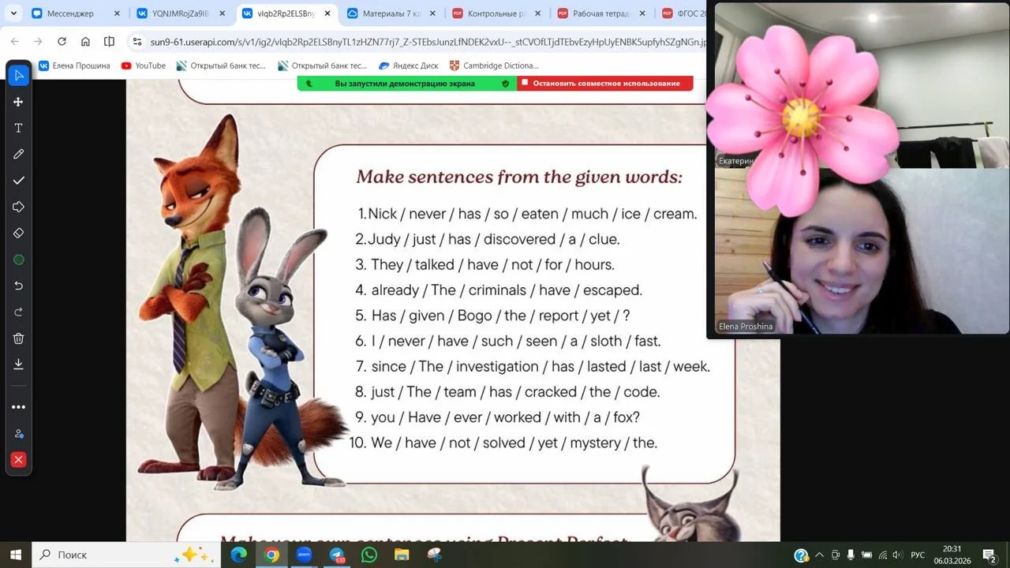Close the vIqb2Rp2ELSBny active tab
This screenshot has width=1010, height=568.
[x=327, y=13]
